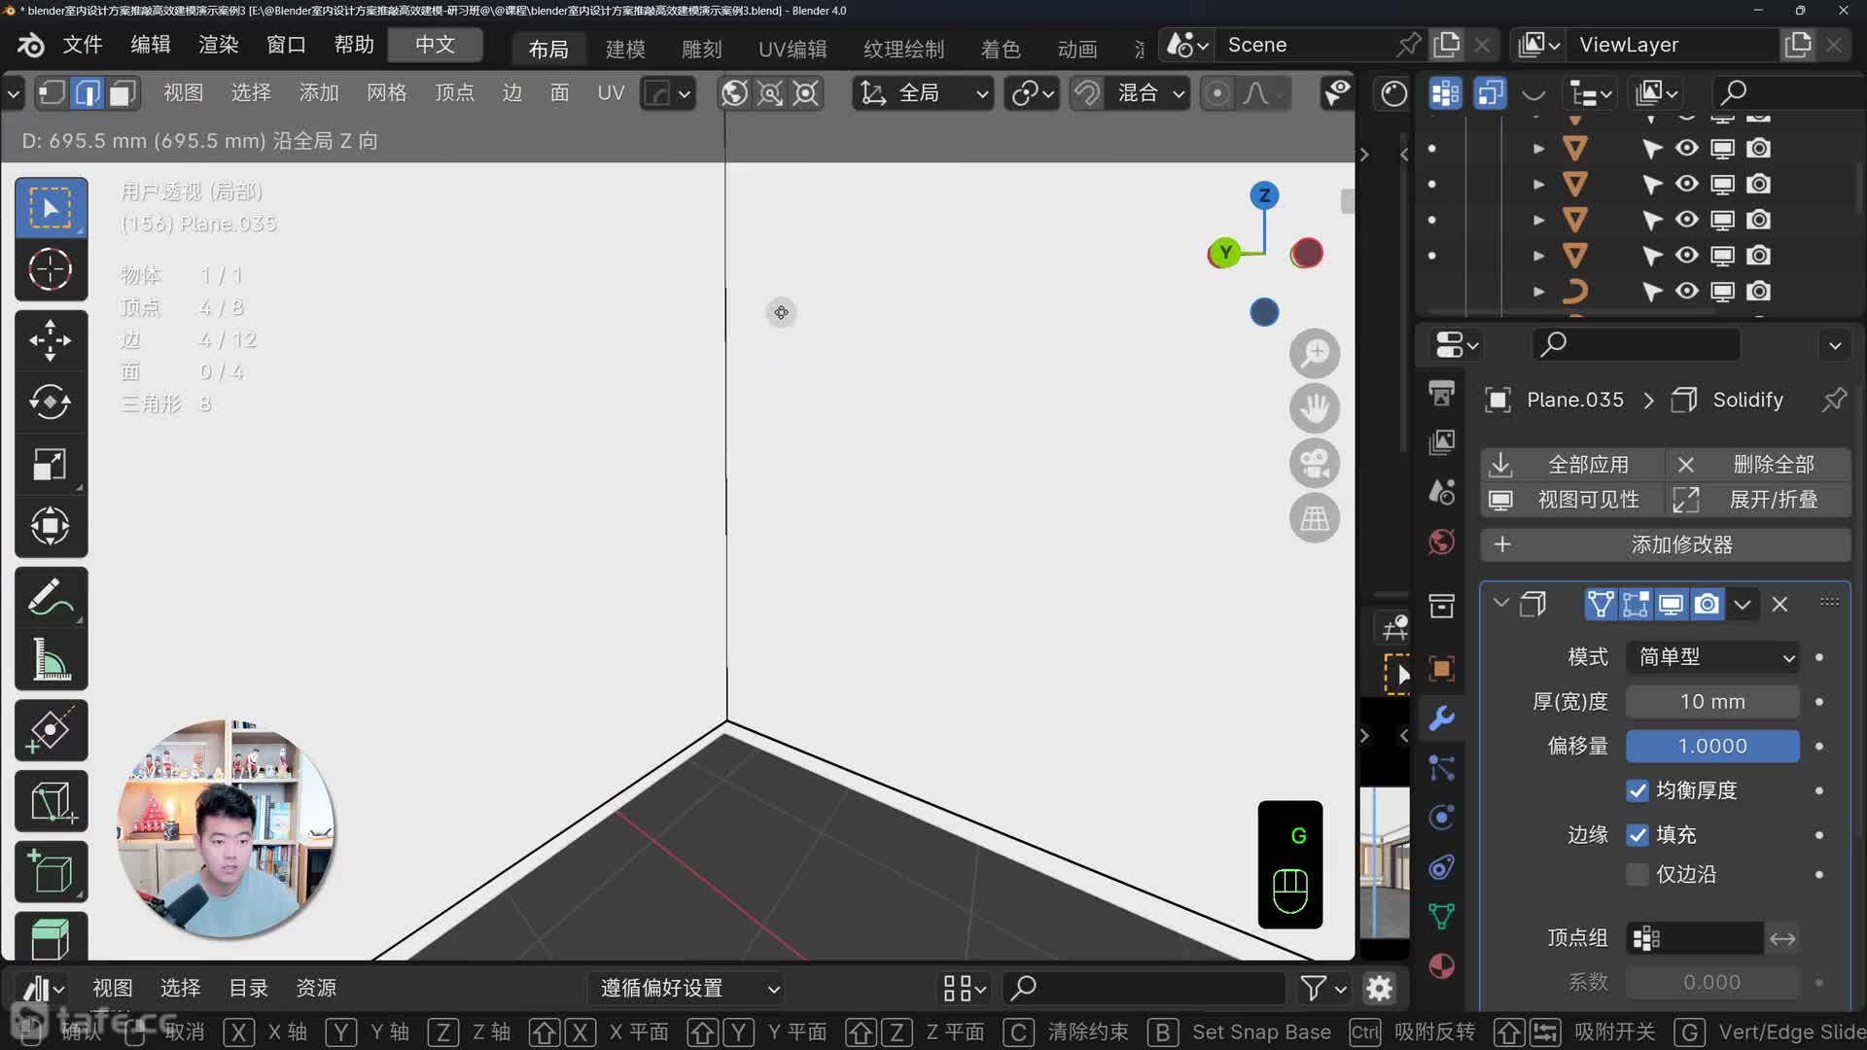The image size is (1867, 1050).
Task: Switch to the 建模 workspace tab
Action: pyautogui.click(x=624, y=49)
